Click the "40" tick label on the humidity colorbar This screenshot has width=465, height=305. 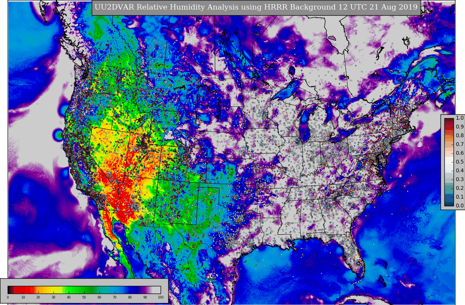(x=69, y=297)
